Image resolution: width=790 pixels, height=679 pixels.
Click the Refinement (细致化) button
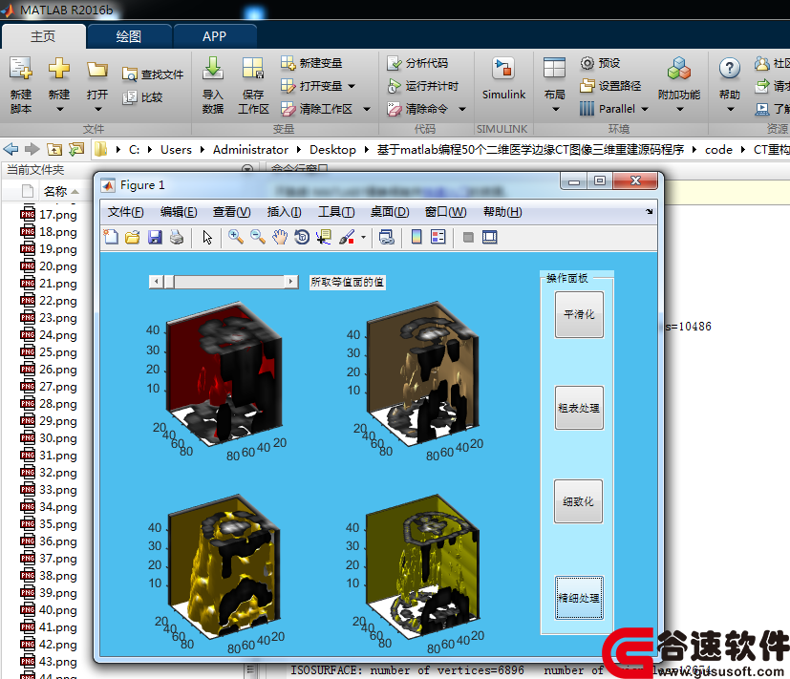tap(578, 501)
